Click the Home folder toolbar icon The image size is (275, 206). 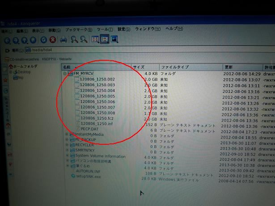pos(33,40)
